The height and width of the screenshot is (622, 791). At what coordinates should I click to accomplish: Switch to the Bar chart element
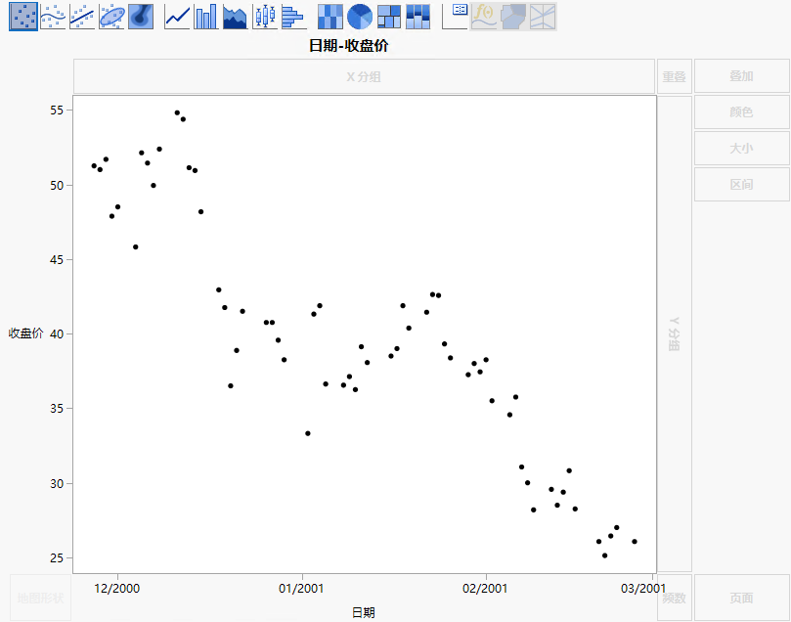(x=206, y=17)
